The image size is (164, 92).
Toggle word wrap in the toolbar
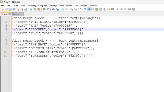point(81,9)
